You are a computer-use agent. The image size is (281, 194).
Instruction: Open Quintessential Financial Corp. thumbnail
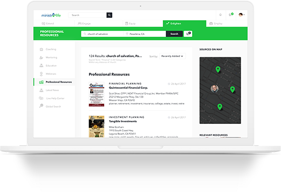(97, 94)
